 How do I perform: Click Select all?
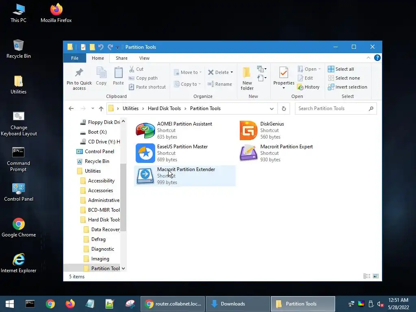pos(341,69)
